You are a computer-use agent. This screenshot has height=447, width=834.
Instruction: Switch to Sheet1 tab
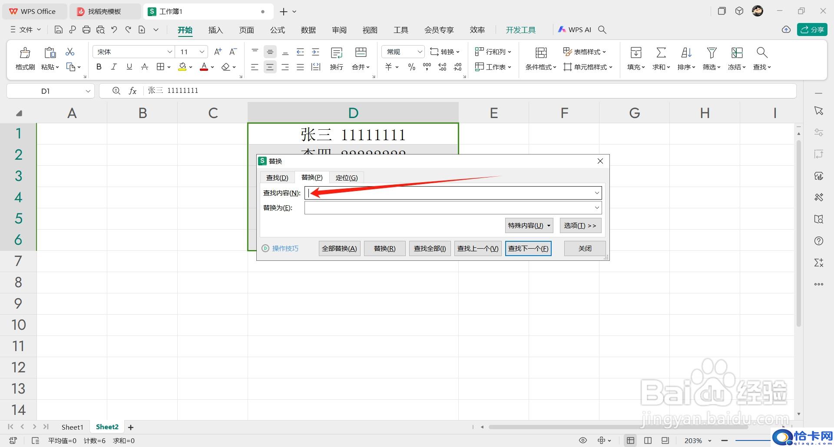[72, 427]
